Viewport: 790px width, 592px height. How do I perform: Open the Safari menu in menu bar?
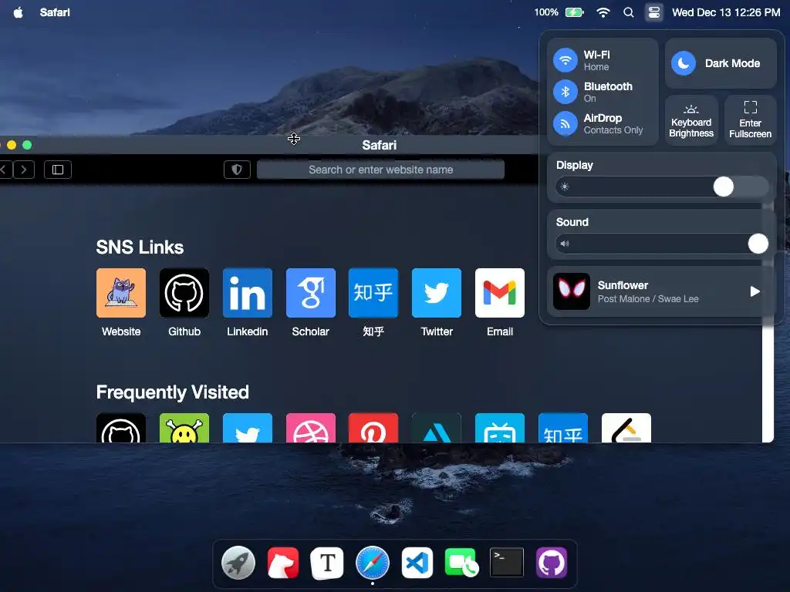[x=55, y=12]
